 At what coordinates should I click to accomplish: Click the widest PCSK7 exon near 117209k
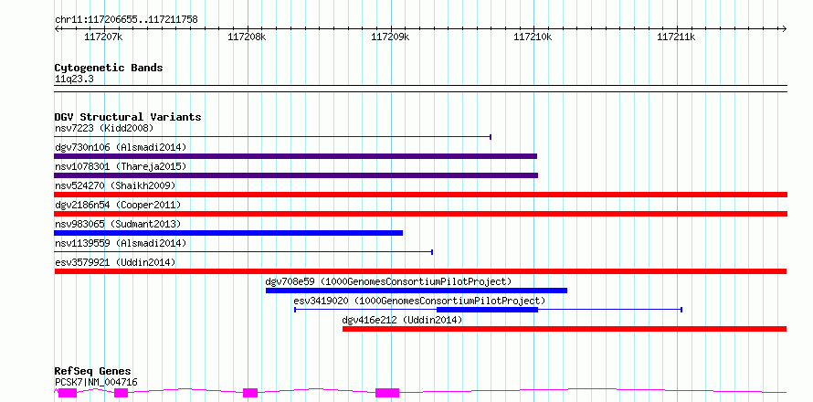point(387,393)
